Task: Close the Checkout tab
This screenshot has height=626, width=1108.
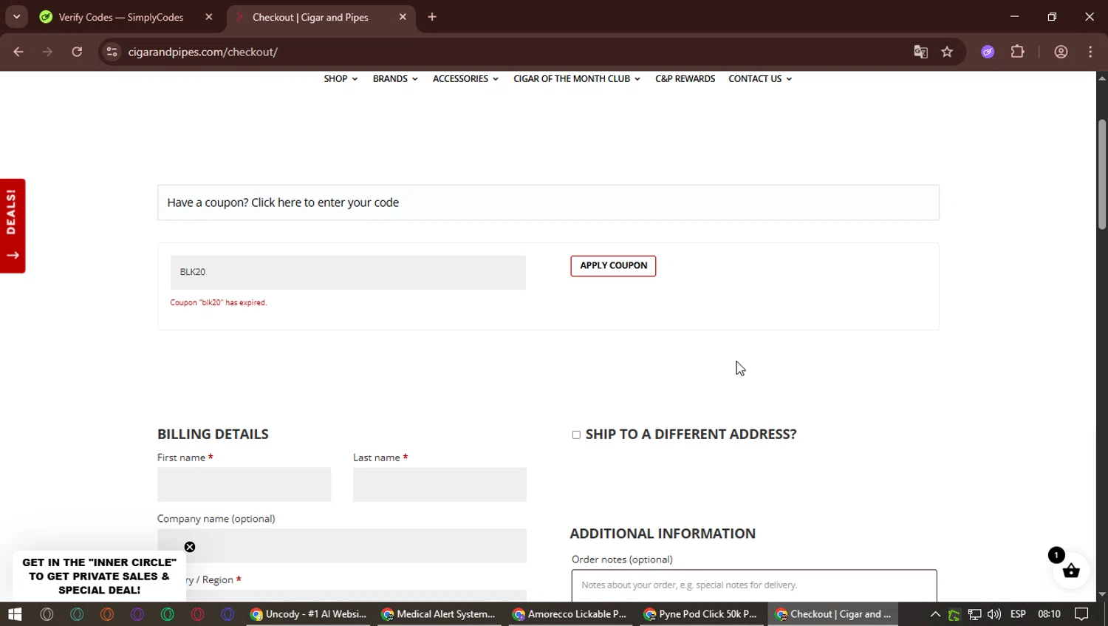Action: [403, 17]
